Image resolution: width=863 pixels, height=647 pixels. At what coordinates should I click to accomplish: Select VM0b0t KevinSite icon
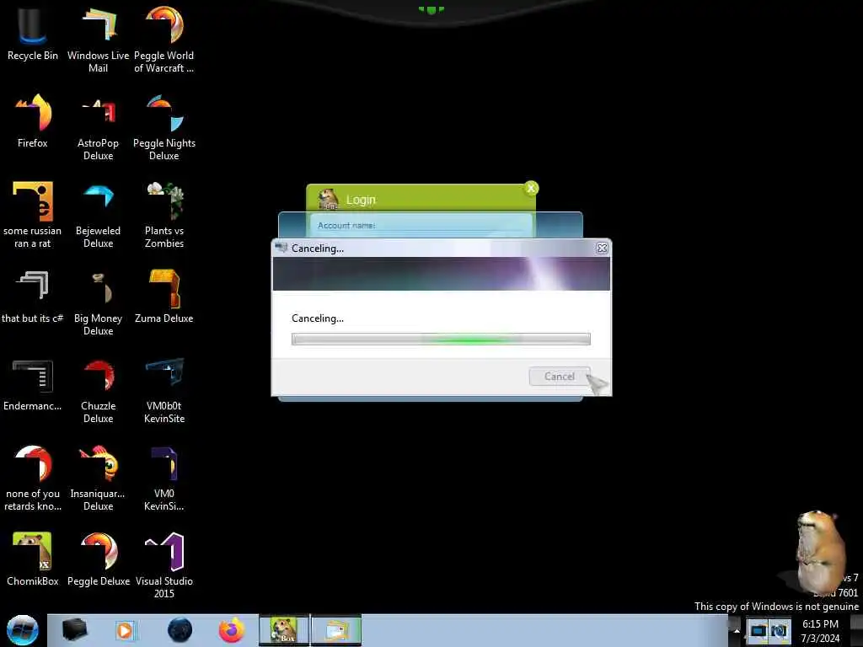164,389
